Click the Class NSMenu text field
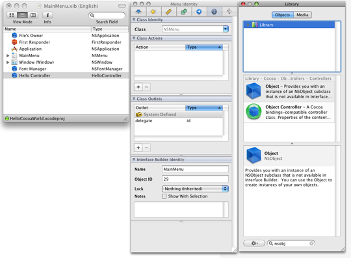This screenshot has height=258, width=351. tap(192, 29)
